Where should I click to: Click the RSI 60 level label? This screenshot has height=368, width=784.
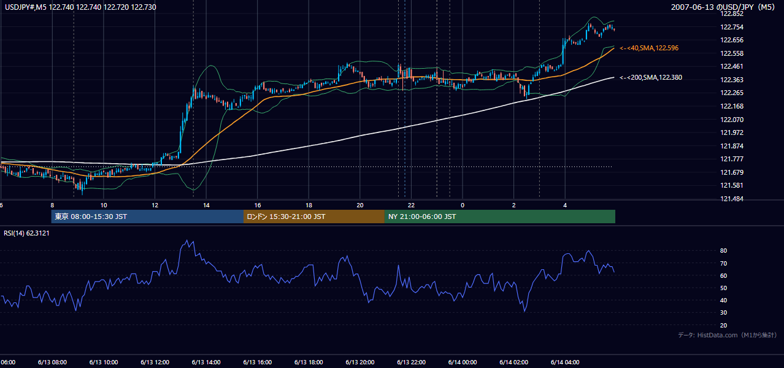point(723,275)
